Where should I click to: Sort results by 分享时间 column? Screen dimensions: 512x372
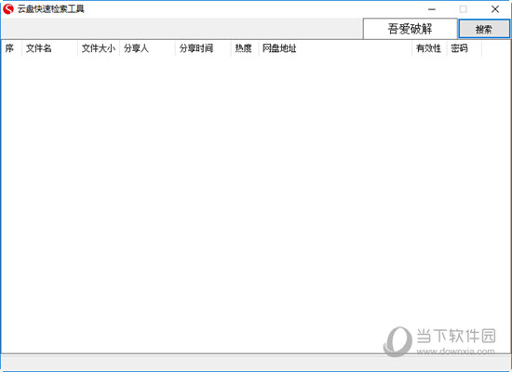pos(203,48)
